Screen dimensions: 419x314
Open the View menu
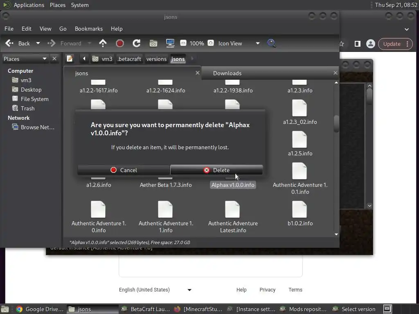click(x=45, y=29)
